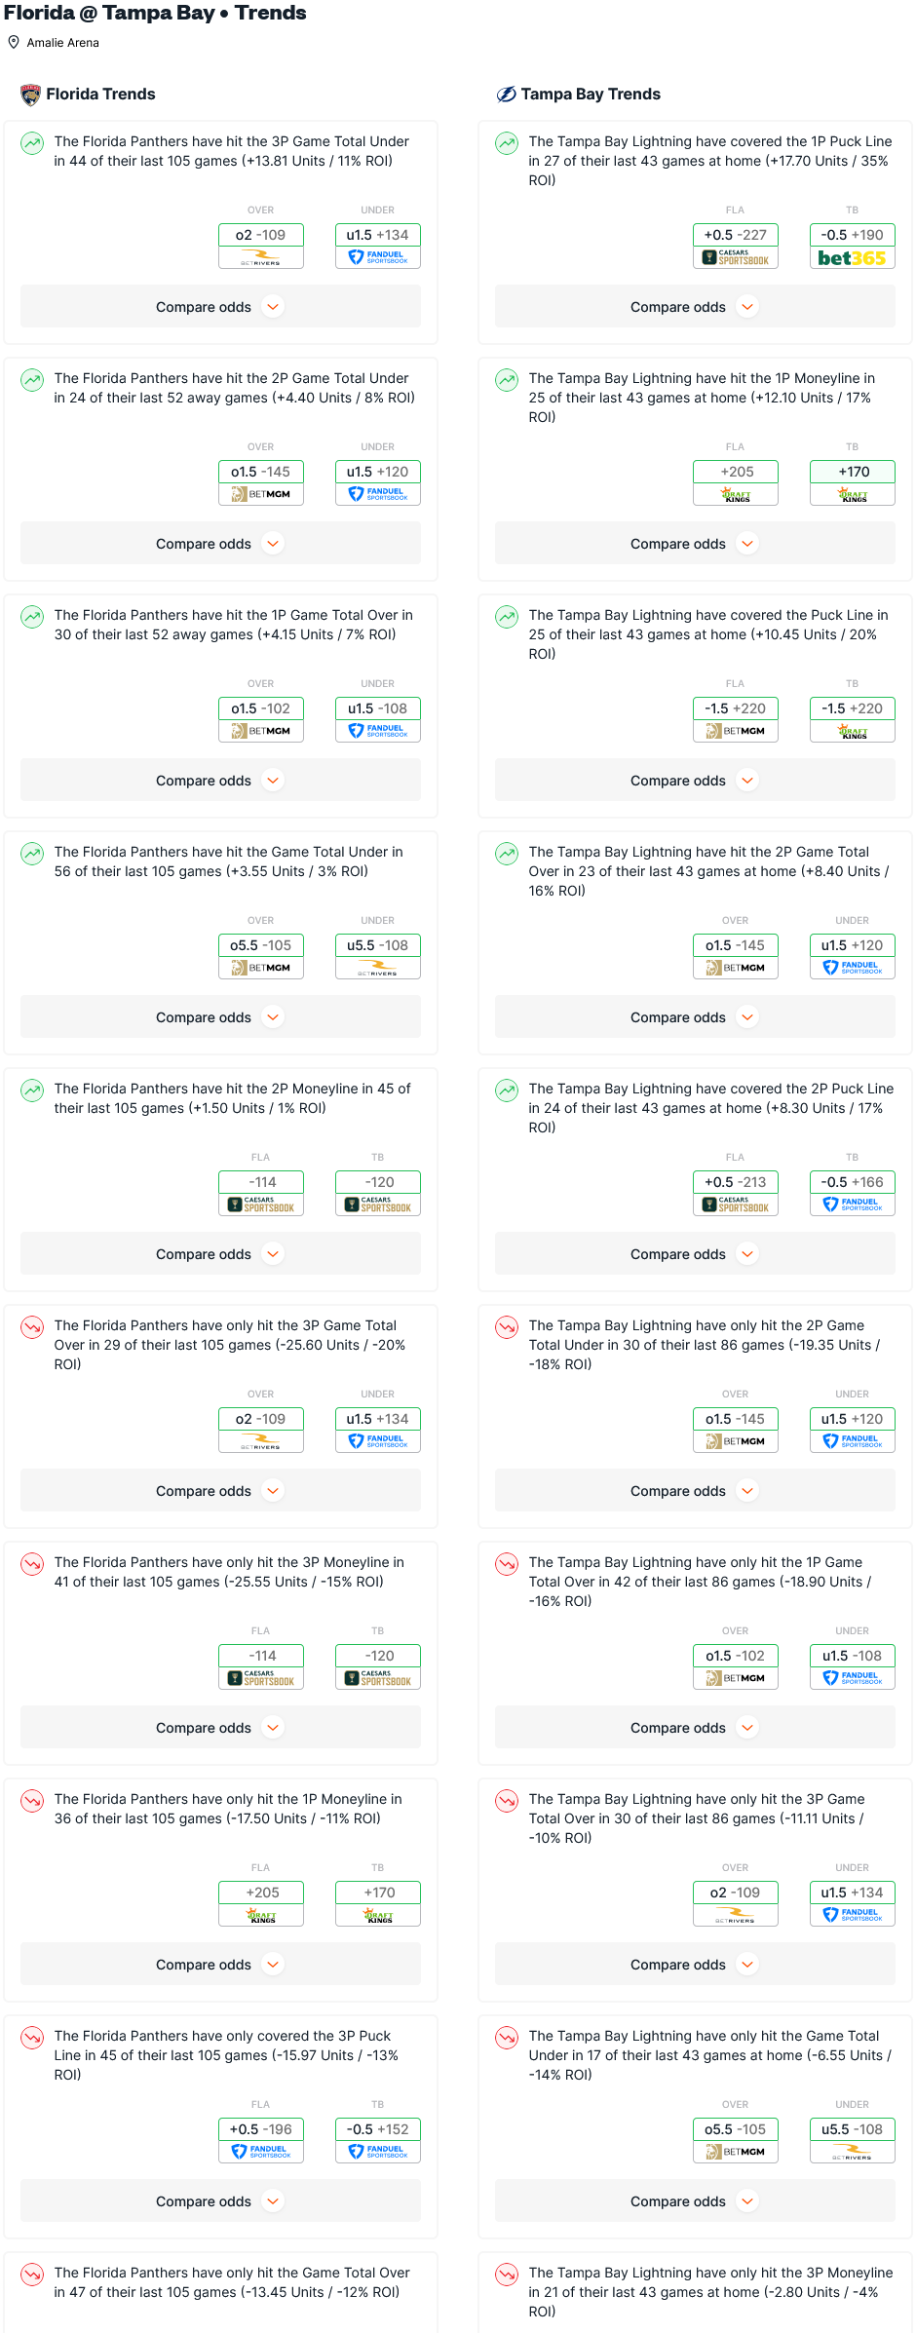Click the Florida Panthers team logo icon
Image resolution: width=916 pixels, height=2333 pixels.
pos(30,95)
